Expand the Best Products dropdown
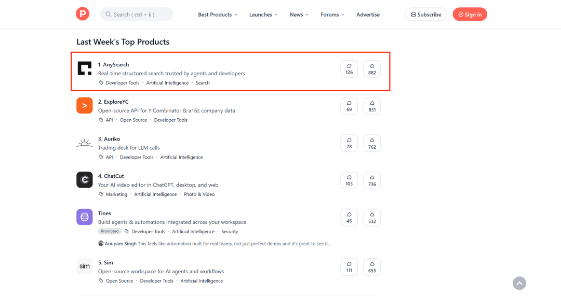This screenshot has height=296, width=561. pyautogui.click(x=218, y=15)
